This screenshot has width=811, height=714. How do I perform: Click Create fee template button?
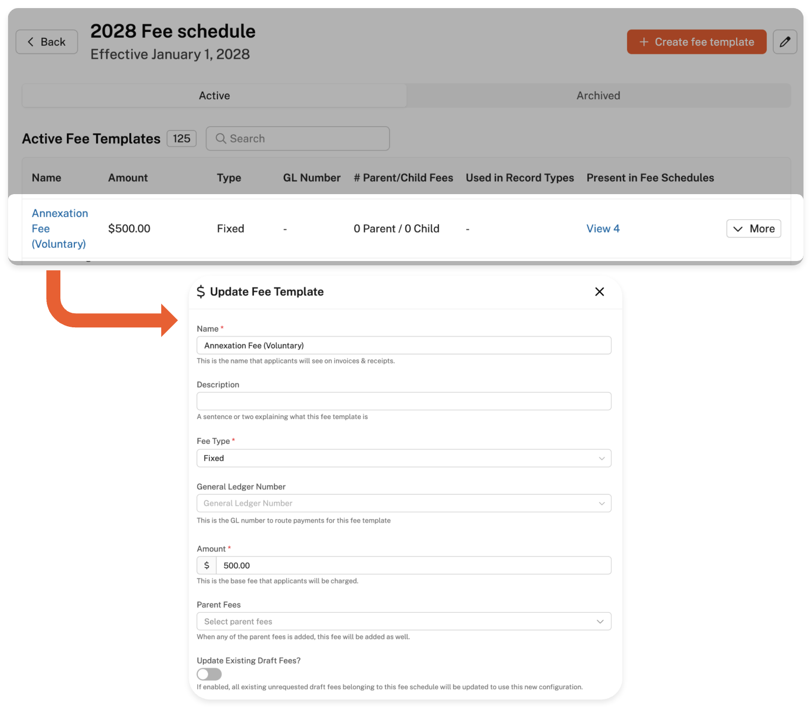696,42
